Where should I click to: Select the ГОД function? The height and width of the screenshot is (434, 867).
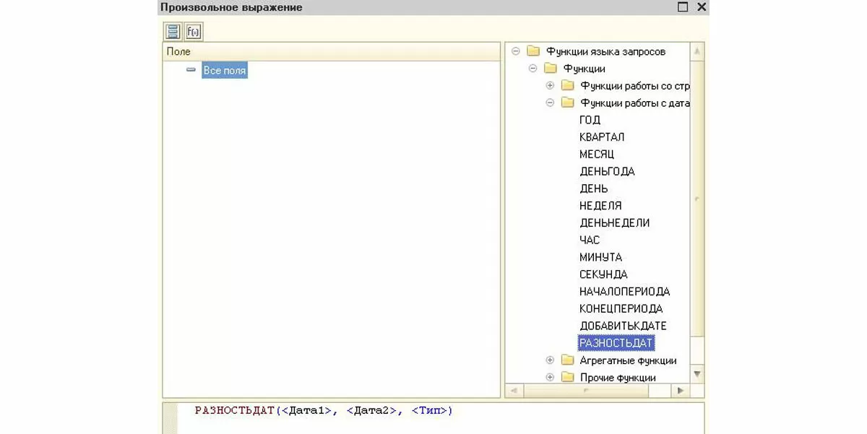590,120
